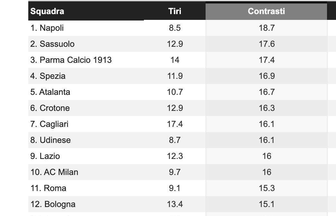This screenshot has height=216, width=336.
Task: Select Atalanta in the team list
Action: point(50,92)
